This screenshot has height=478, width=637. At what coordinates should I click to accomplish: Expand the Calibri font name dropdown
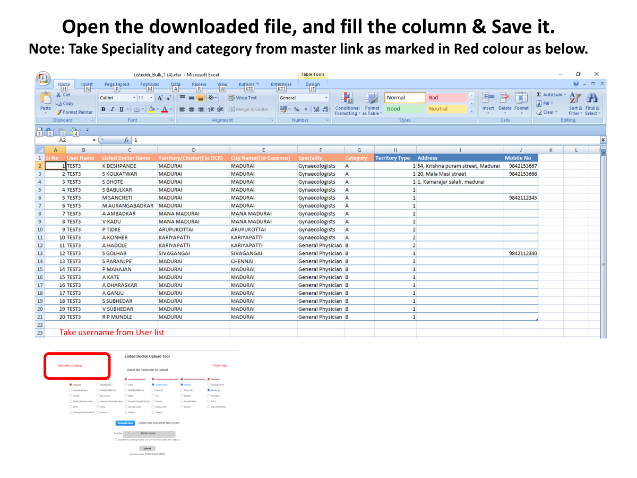[134, 98]
